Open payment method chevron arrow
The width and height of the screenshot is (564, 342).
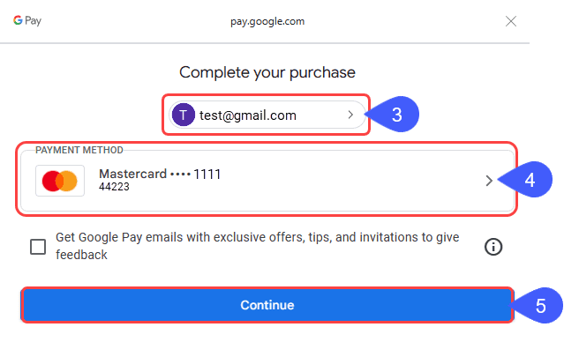(x=489, y=181)
